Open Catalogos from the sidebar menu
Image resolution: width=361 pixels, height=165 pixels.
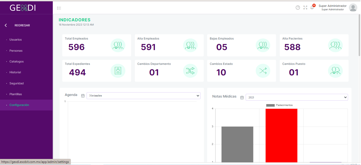pos(16,61)
